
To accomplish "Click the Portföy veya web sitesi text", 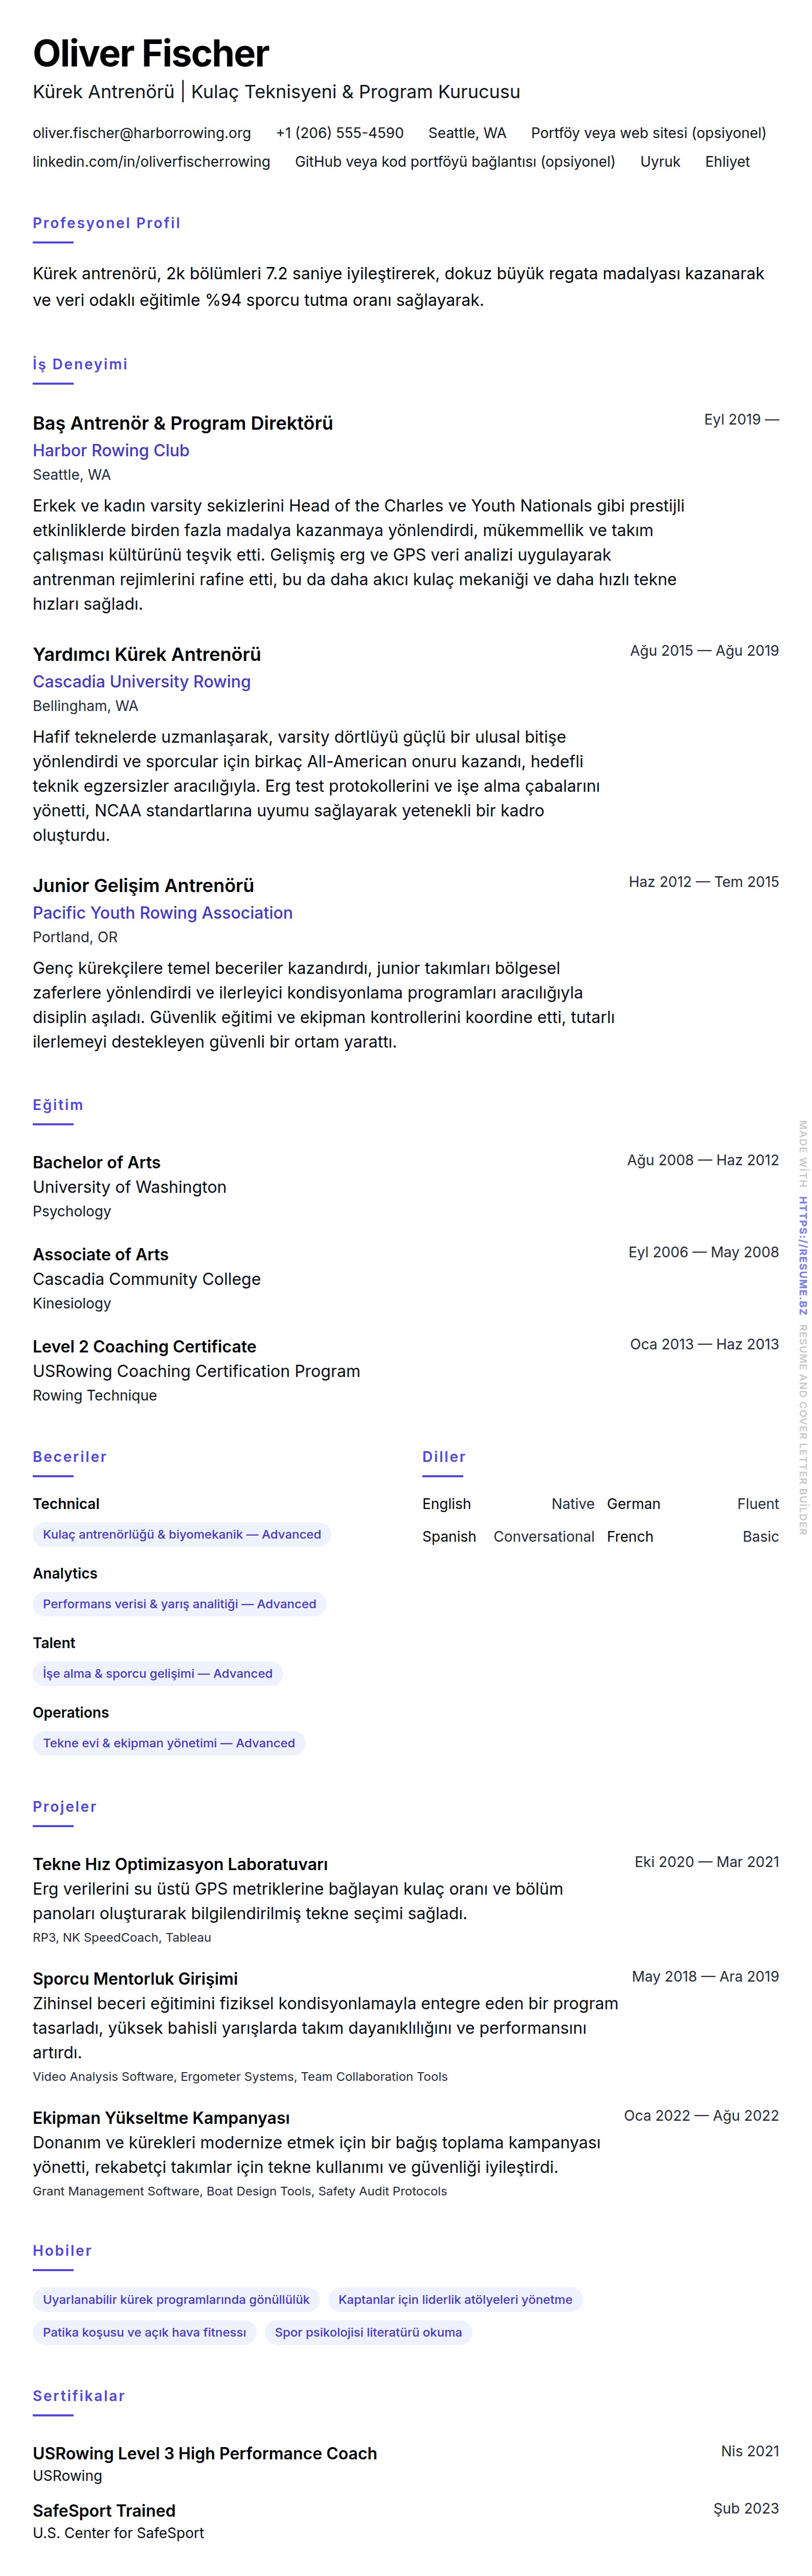I will click(x=648, y=133).
